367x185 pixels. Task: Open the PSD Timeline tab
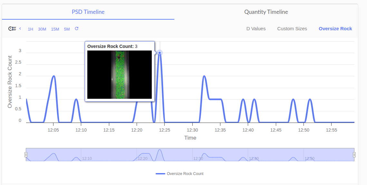[88, 12]
